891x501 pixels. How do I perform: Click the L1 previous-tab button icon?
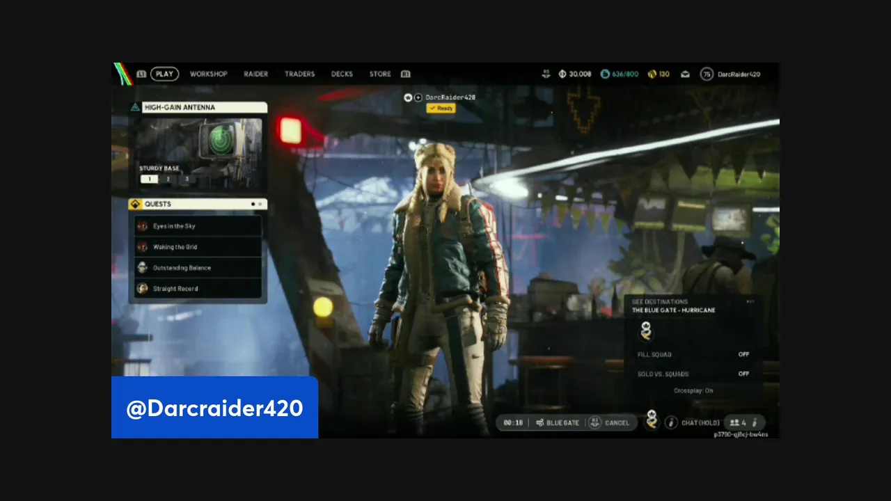click(x=141, y=74)
